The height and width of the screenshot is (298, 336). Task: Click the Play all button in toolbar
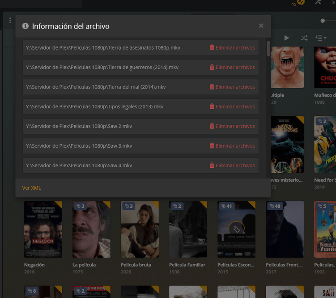click(x=286, y=38)
